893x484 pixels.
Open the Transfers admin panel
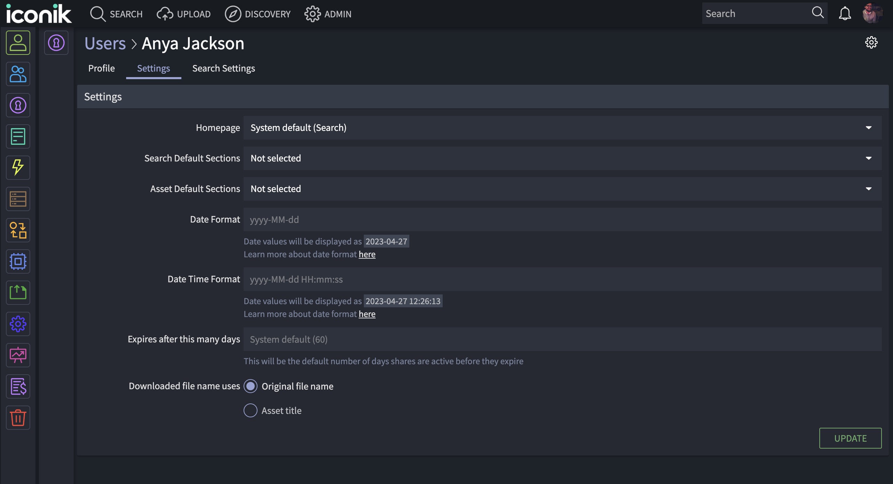pyautogui.click(x=18, y=230)
